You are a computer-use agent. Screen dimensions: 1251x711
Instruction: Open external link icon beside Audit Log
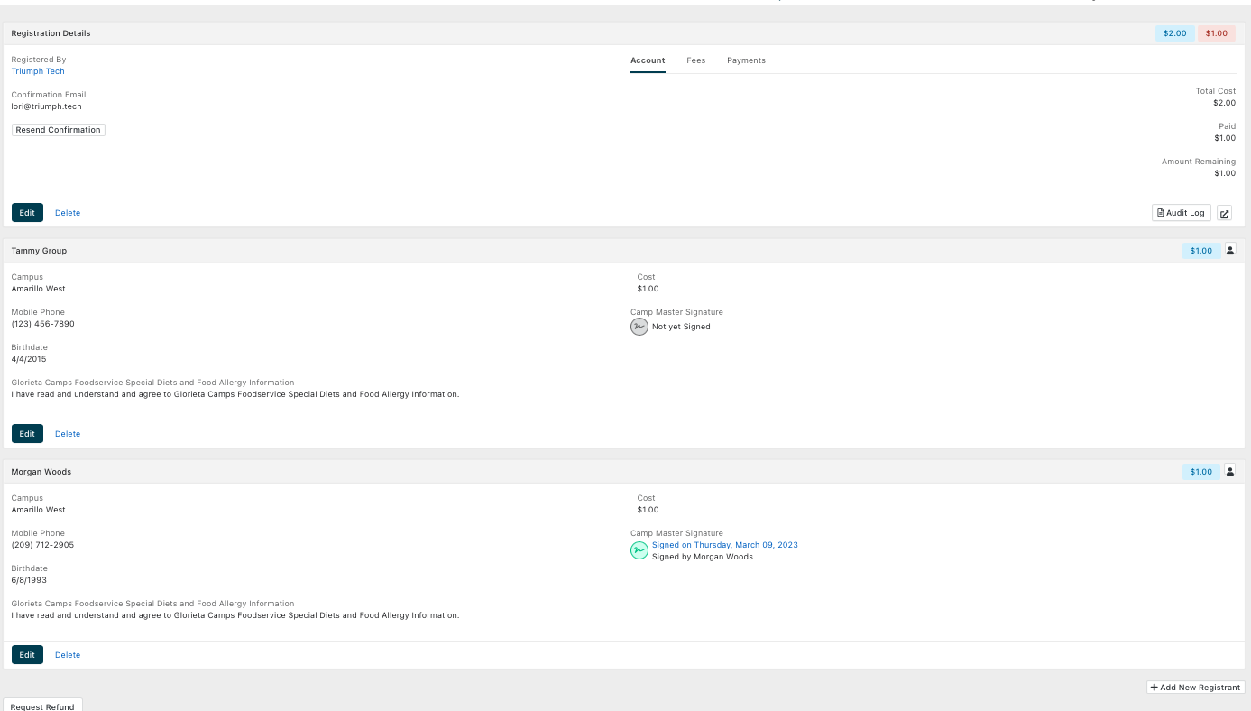[x=1224, y=213]
